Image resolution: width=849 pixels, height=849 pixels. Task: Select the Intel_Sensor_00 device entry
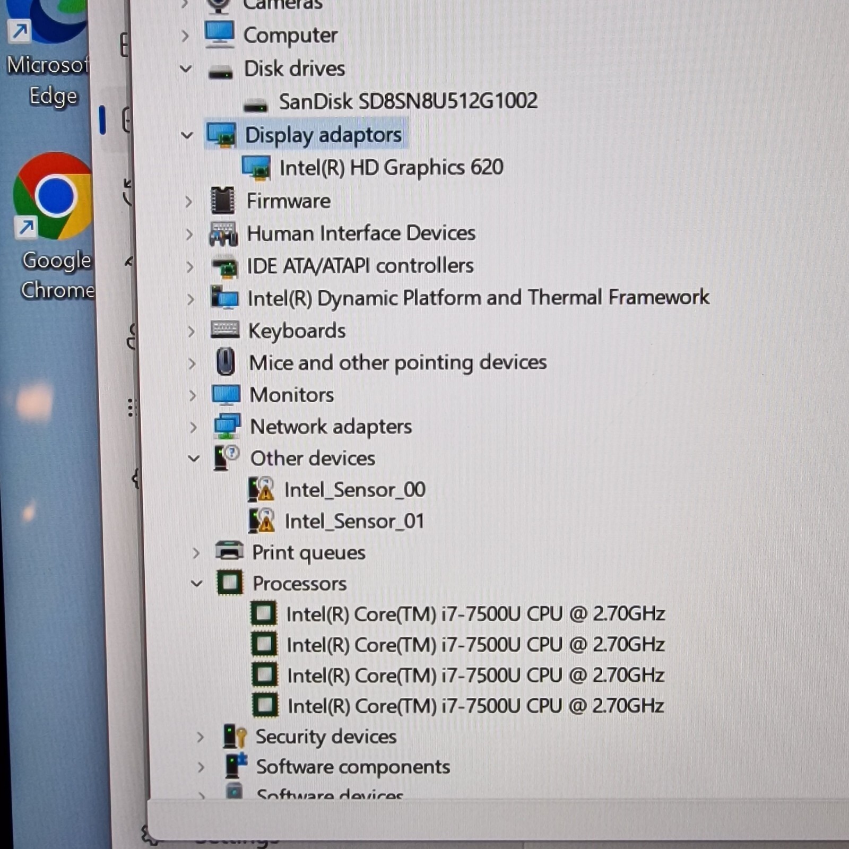pos(354,490)
